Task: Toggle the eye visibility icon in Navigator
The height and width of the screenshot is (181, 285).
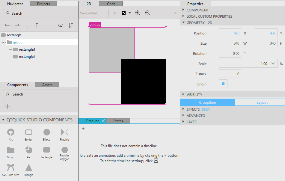Action: pyautogui.click(x=61, y=25)
